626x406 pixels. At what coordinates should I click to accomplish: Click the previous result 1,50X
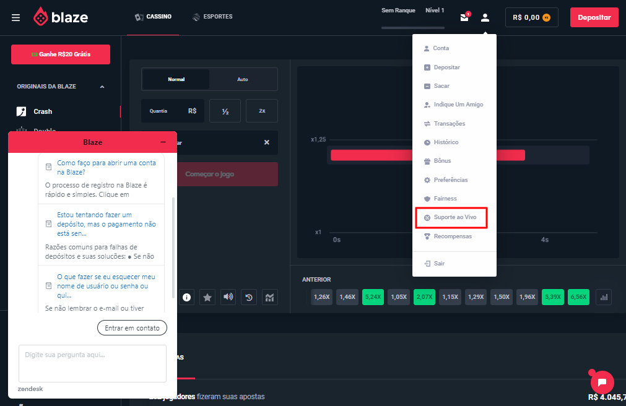502,297
